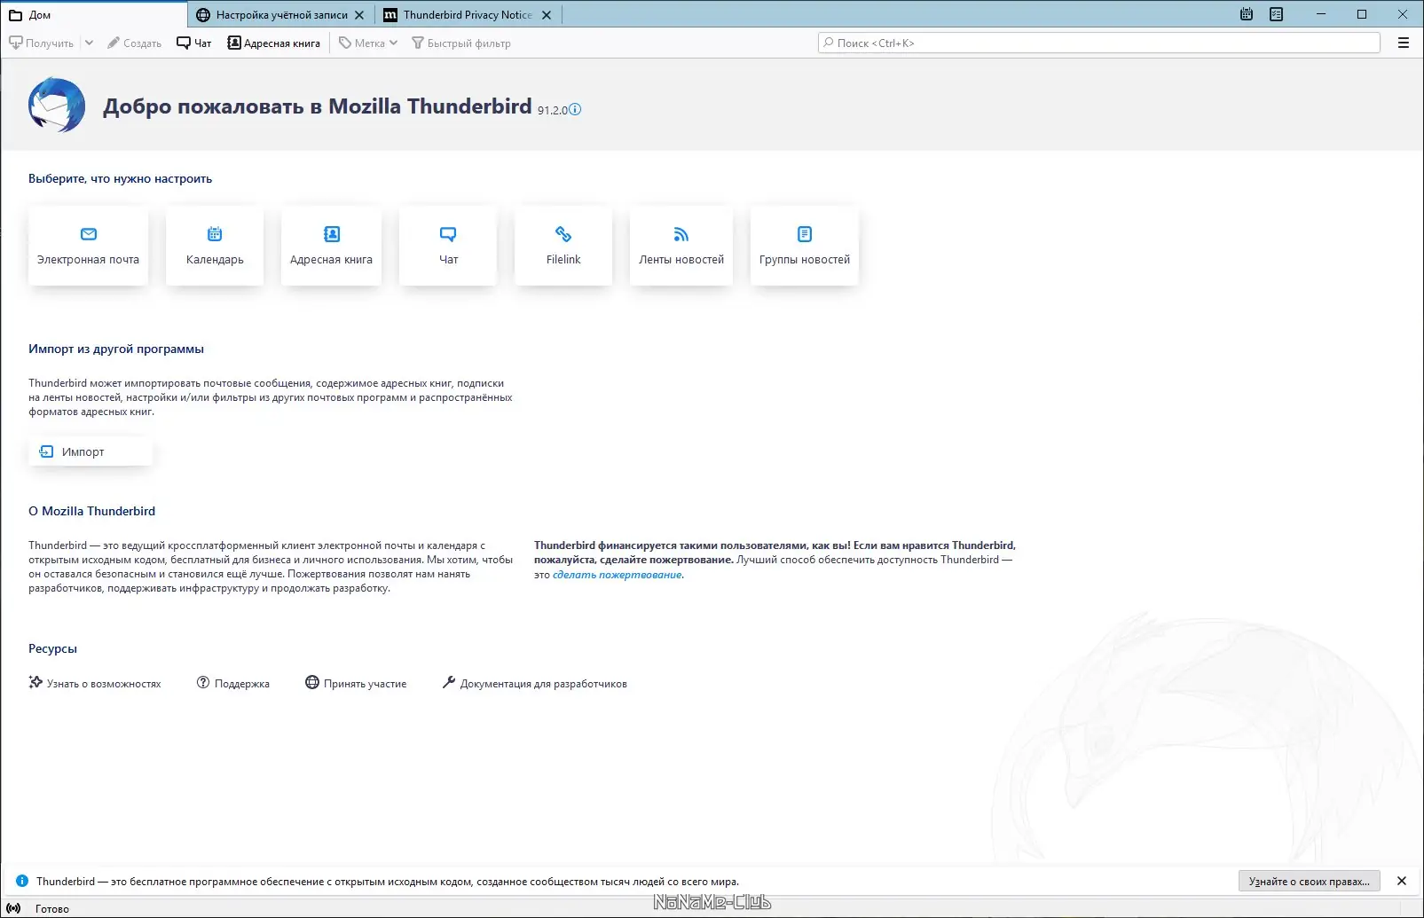
Task: Open Адресная книга from the toolbar
Action: (274, 43)
